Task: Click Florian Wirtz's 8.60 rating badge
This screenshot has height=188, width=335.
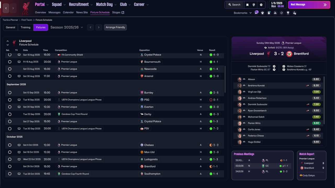Action: point(316,123)
